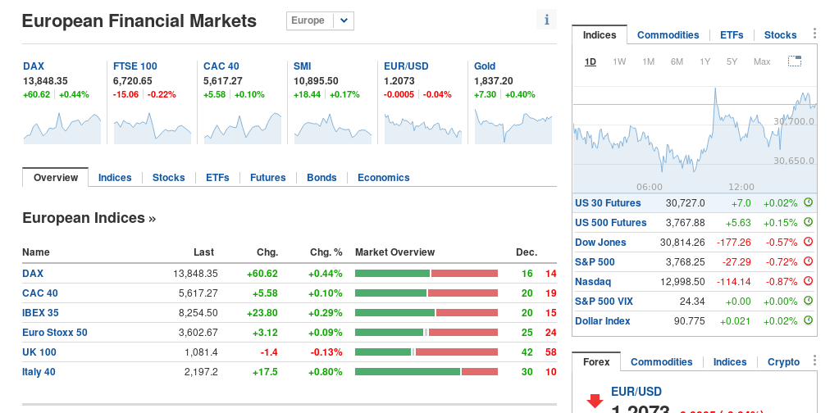
Task: Open Dollar Index link in sidebar
Action: point(603,321)
